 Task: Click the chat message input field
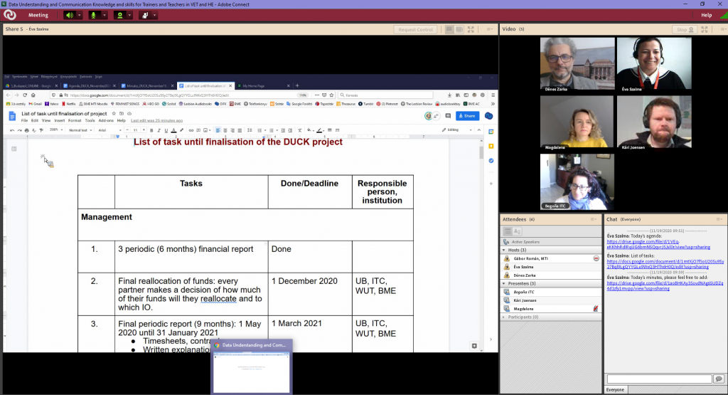click(658, 379)
